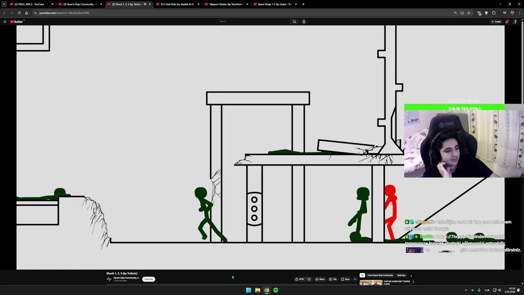524x295 pixels.
Task: Open the YouTube account avatar menu
Action: point(515,22)
